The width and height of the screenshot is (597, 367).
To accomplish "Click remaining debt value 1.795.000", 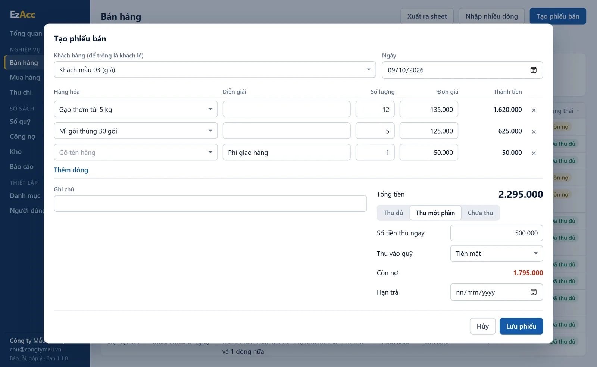I will tap(528, 273).
